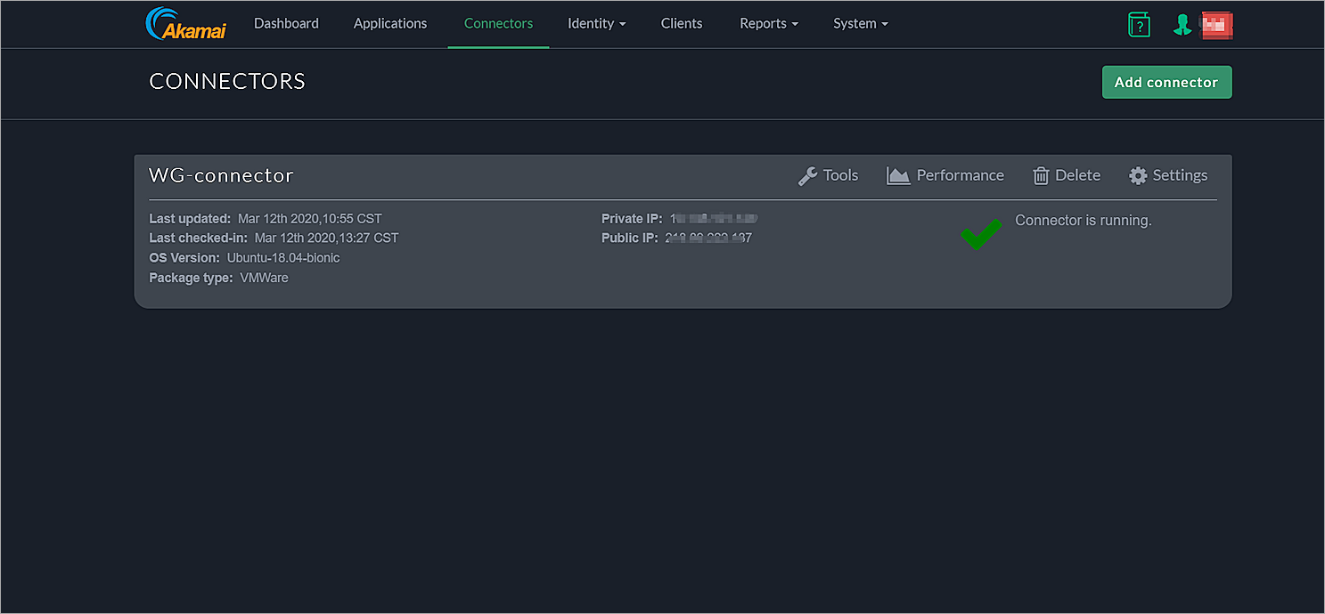Image resolution: width=1325 pixels, height=614 pixels.
Task: Click the green user profile icon
Action: pos(1182,25)
